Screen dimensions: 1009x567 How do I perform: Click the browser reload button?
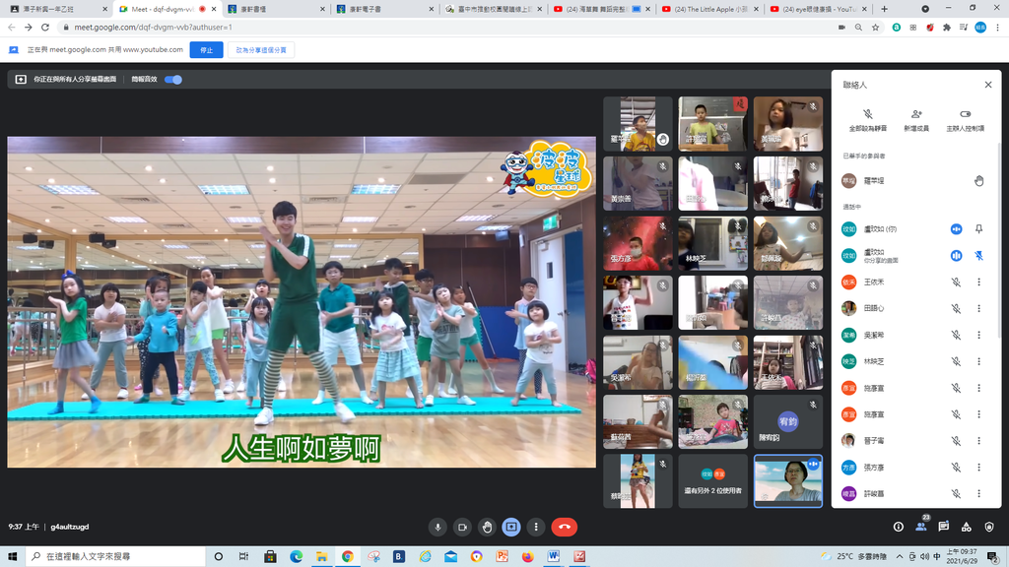[x=45, y=28]
